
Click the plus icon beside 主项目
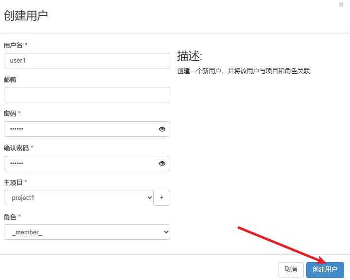tap(162, 198)
